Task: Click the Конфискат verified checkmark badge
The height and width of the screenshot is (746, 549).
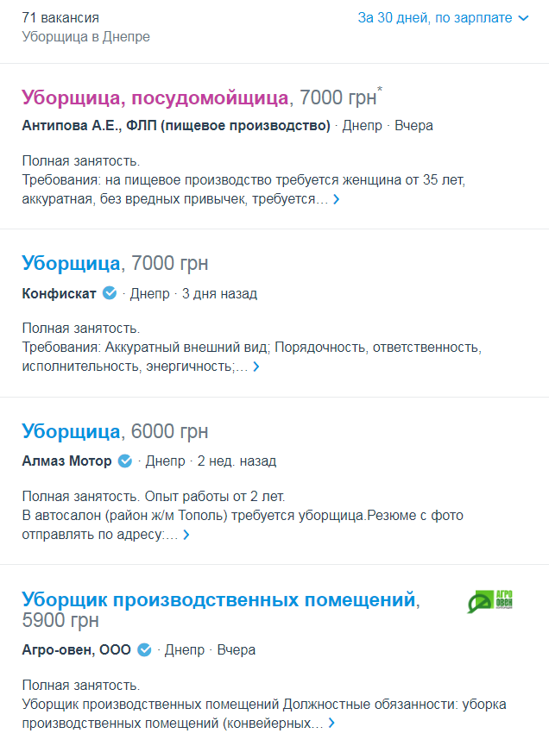Action: pyautogui.click(x=110, y=293)
